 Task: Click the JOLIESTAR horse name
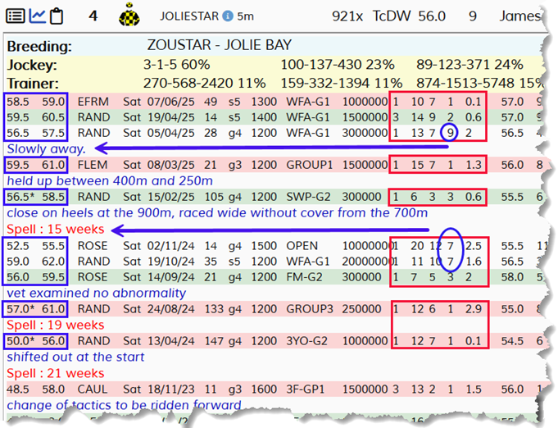point(190,16)
